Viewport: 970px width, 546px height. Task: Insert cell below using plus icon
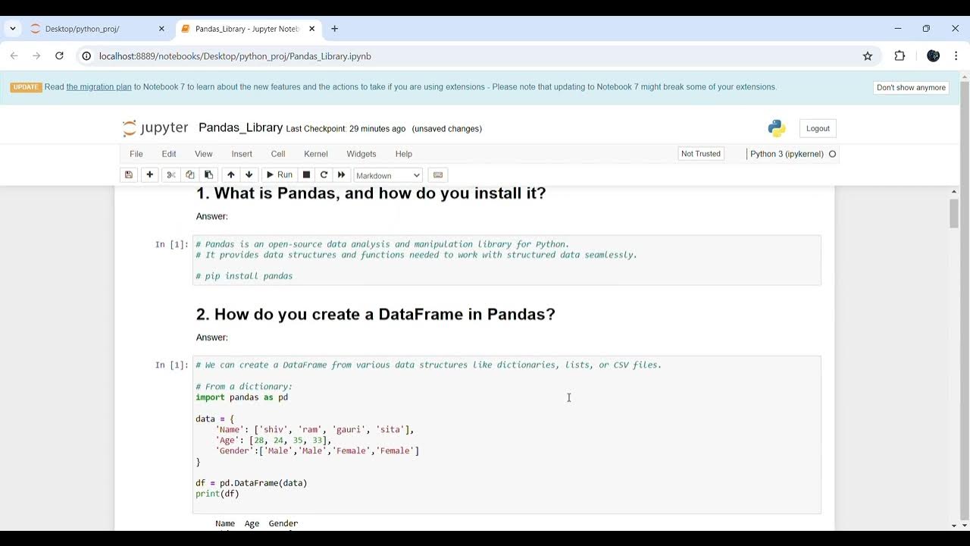tap(150, 174)
